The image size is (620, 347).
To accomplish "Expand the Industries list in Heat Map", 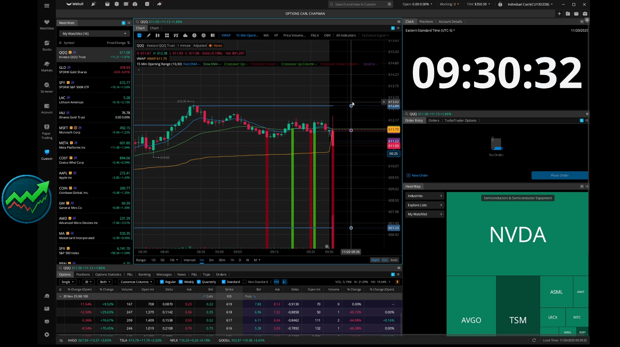I will (x=425, y=196).
